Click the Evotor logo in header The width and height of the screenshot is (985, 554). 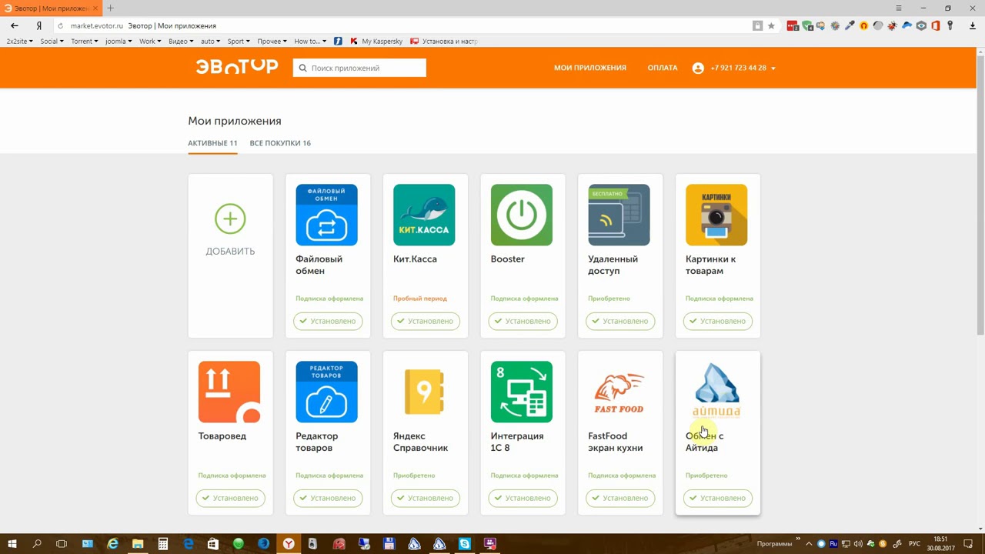tap(236, 67)
